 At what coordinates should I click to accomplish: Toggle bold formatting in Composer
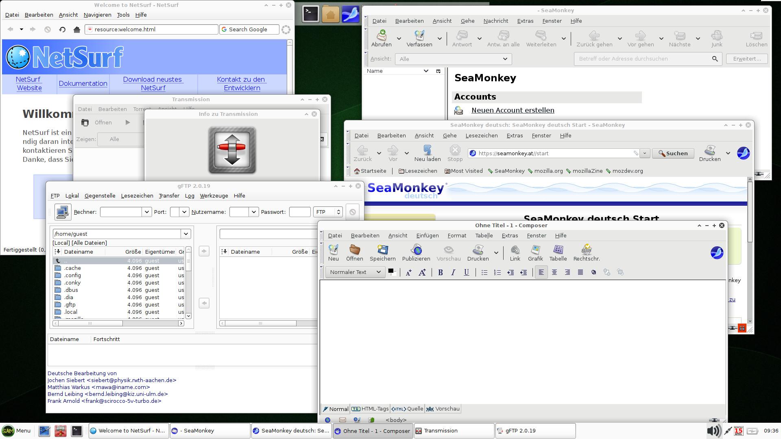440,272
